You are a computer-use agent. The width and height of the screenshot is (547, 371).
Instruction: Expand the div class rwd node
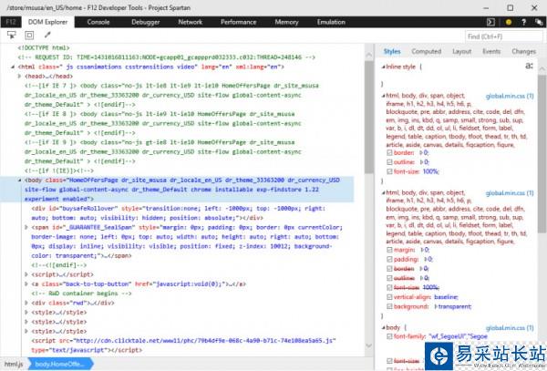tap(26, 303)
